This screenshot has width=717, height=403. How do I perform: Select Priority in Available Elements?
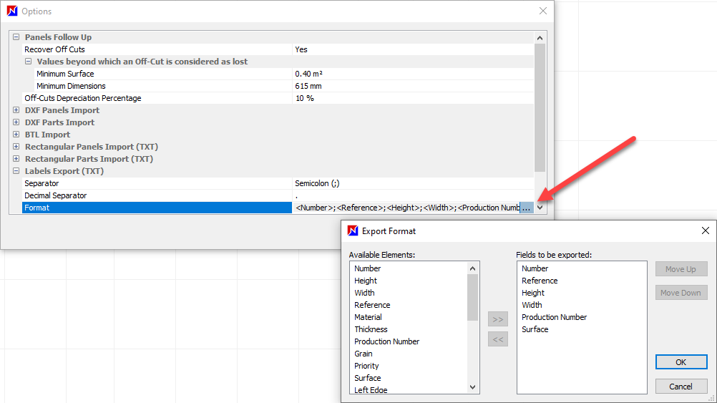[367, 366]
